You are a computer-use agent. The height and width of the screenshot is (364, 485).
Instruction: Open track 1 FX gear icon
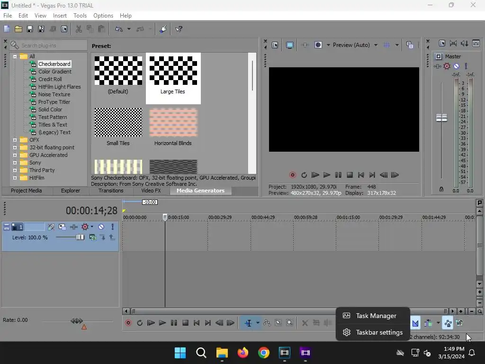[85, 227]
